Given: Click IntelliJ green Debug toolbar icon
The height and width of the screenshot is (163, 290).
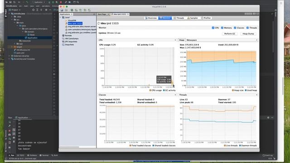Looking at the screenshot, I should [x=53, y=2].
